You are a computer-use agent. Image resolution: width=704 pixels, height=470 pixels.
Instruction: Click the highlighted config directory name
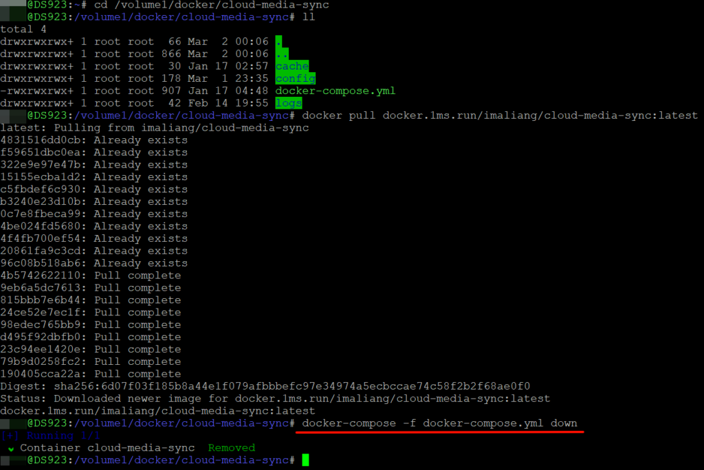[295, 79]
